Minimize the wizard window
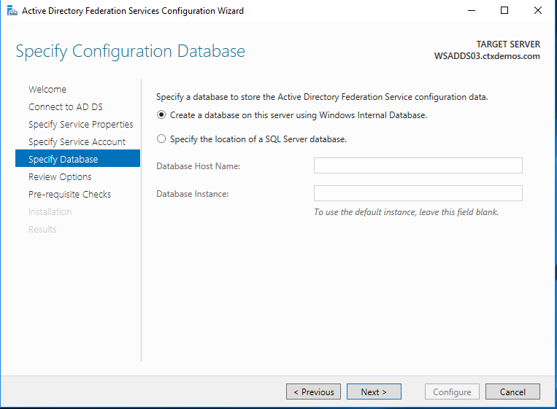Viewport: 557px width, 409px height. [471, 11]
